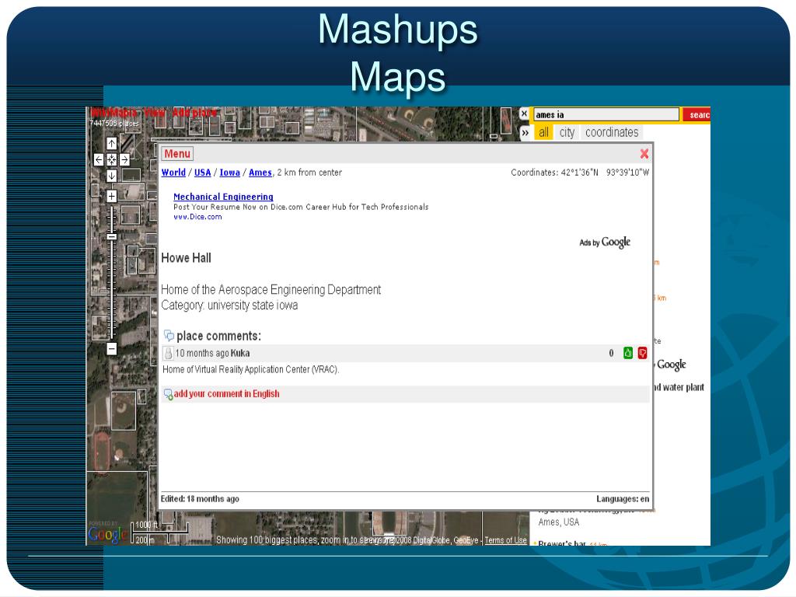The height and width of the screenshot is (597, 796).
Task: Click the red search button
Action: click(696, 115)
